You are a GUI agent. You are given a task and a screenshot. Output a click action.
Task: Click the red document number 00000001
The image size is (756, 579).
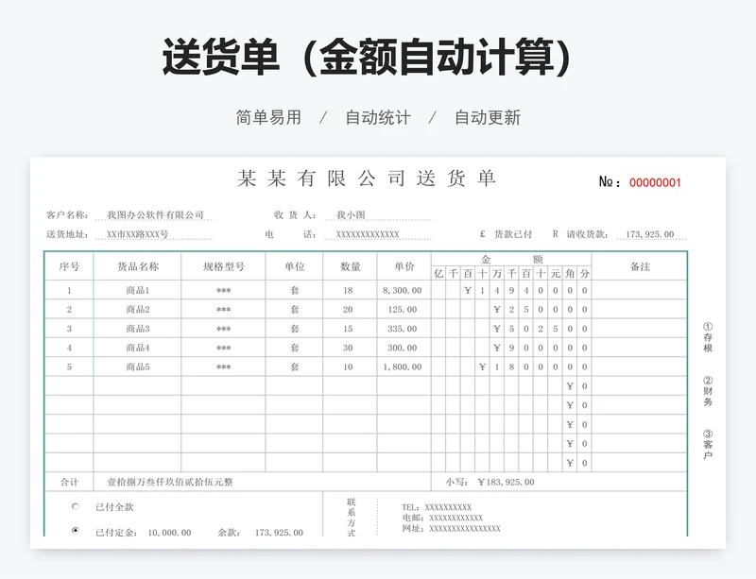coord(655,182)
